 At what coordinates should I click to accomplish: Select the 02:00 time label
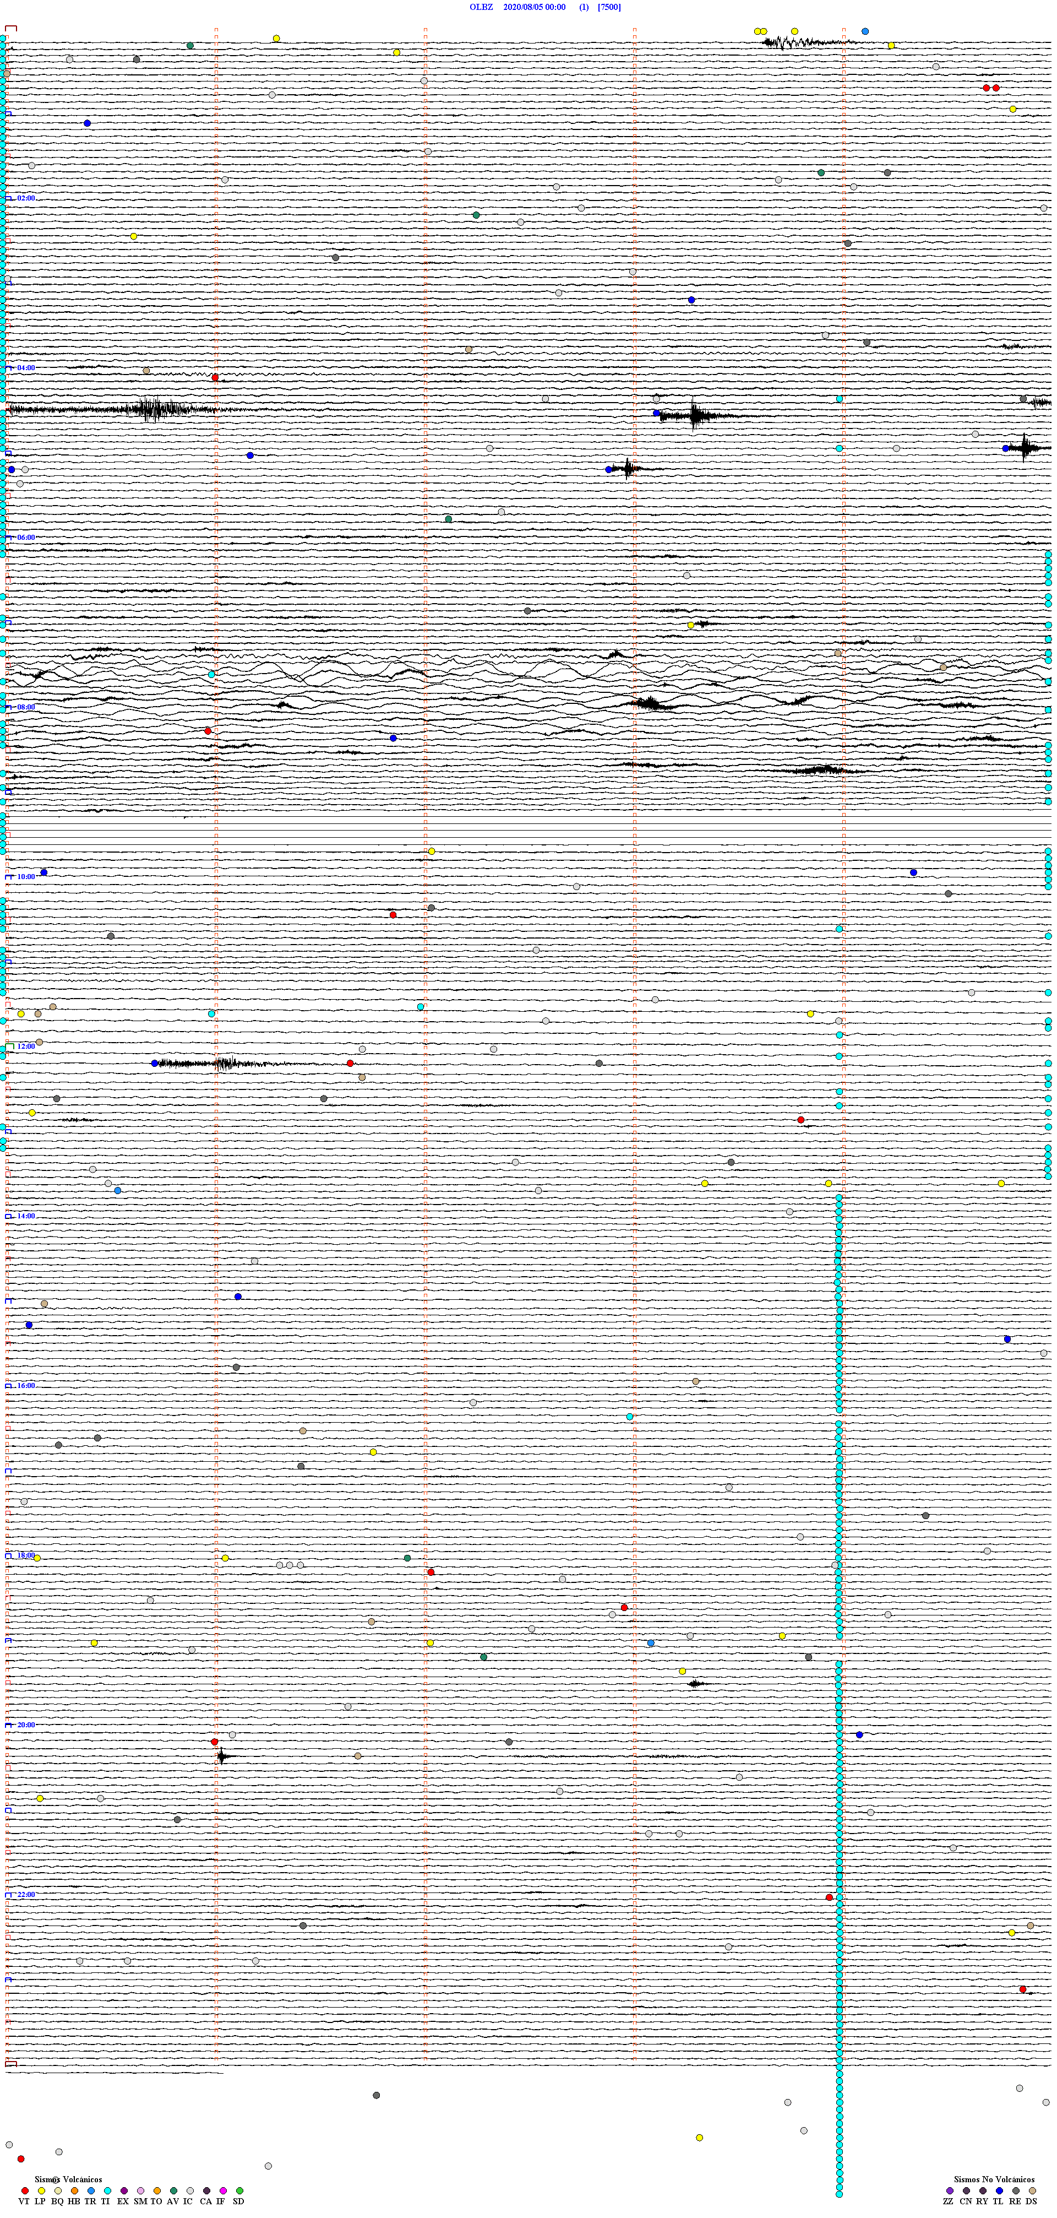coord(26,198)
